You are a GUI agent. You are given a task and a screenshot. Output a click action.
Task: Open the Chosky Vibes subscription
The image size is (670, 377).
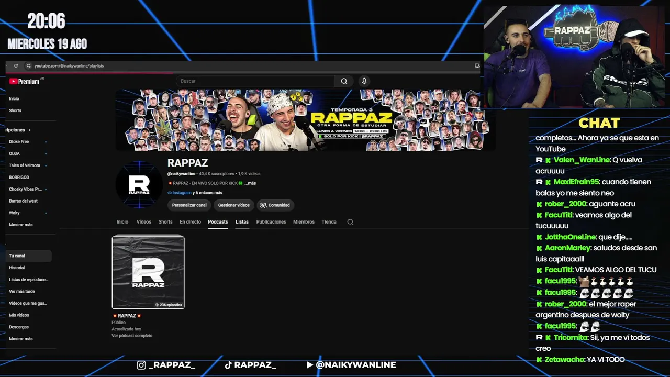pyautogui.click(x=25, y=189)
